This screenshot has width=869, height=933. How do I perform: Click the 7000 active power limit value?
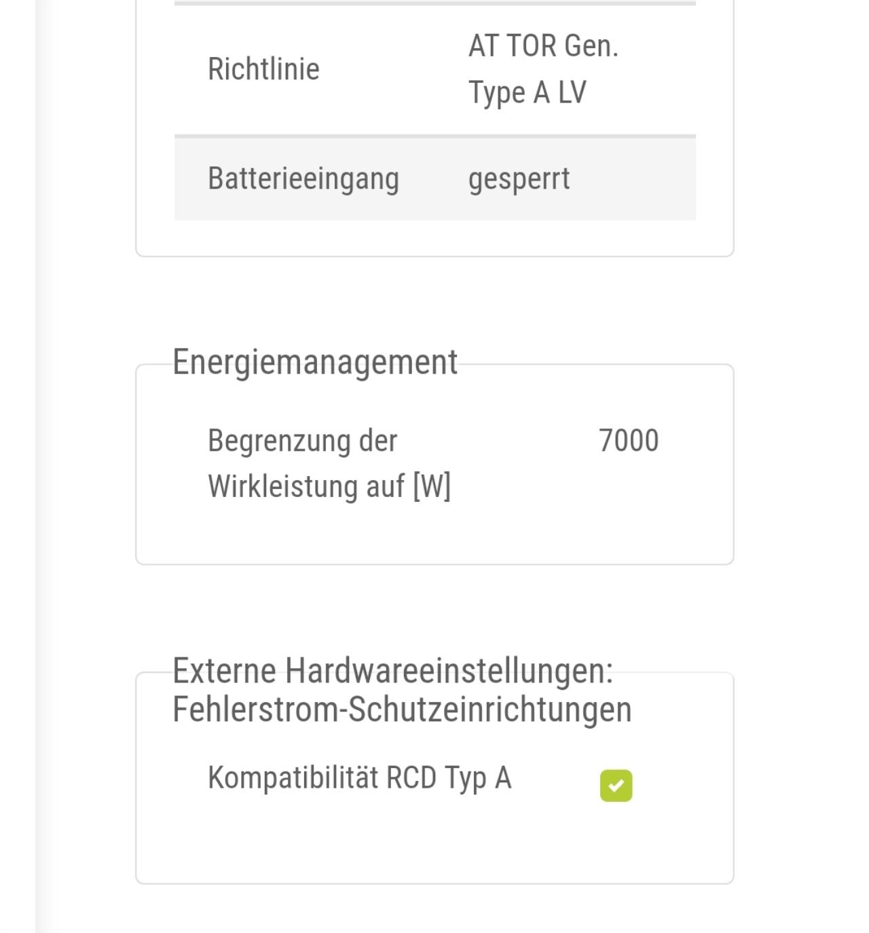coord(629,441)
